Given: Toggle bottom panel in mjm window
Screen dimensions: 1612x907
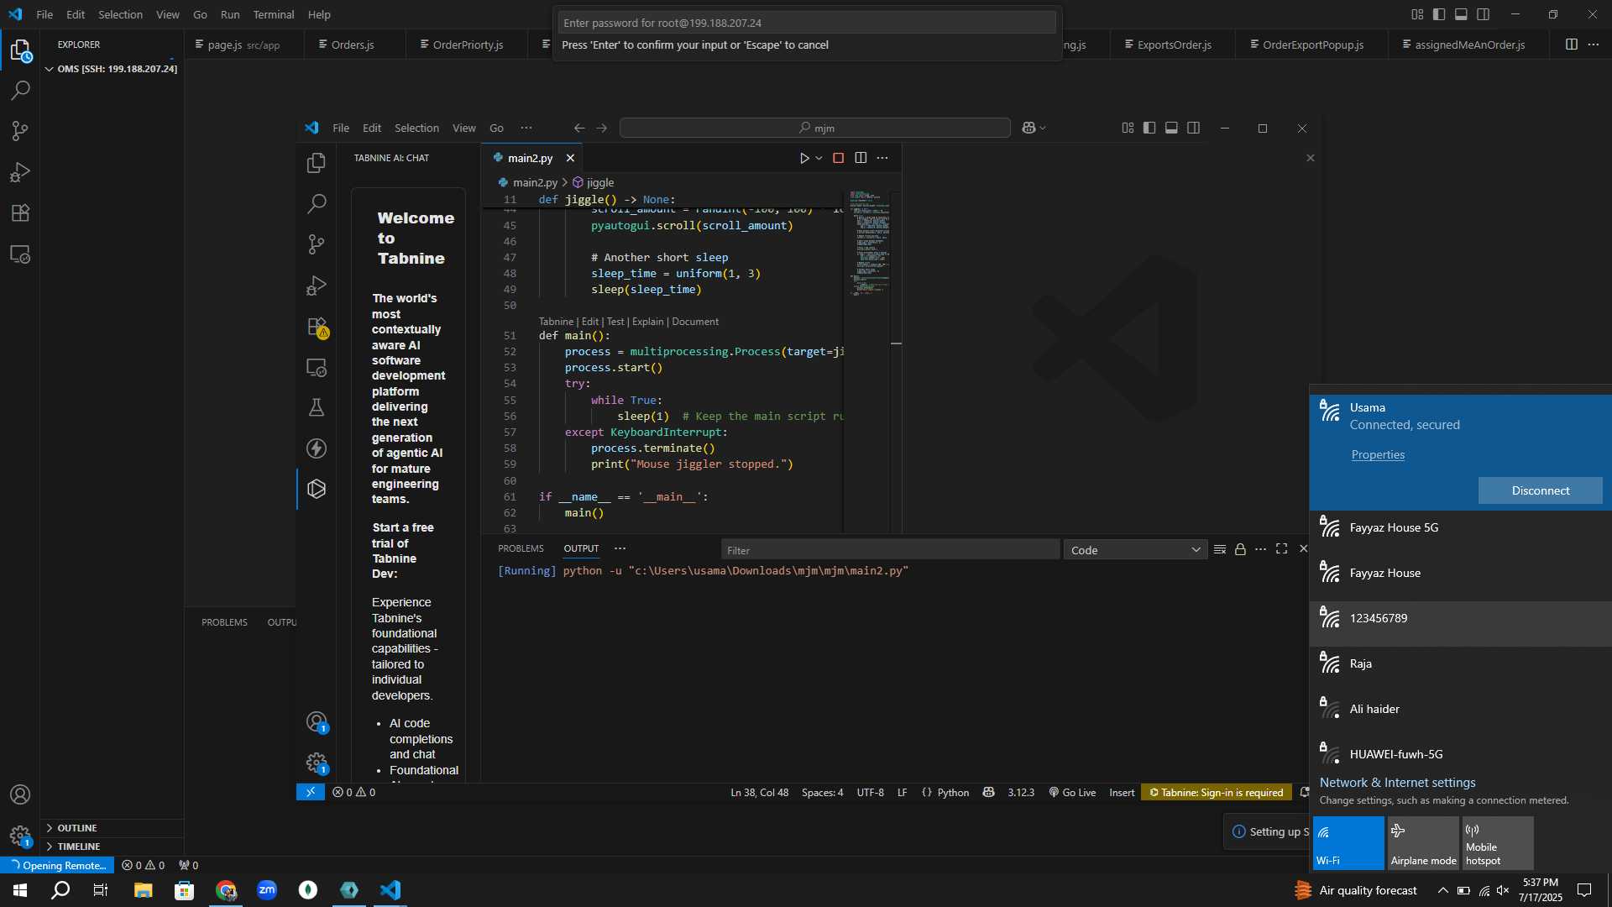Looking at the screenshot, I should [1171, 128].
